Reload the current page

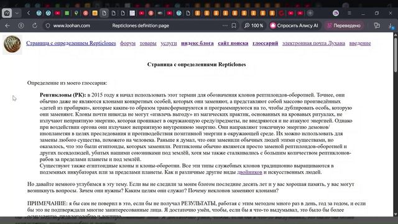(35, 26)
